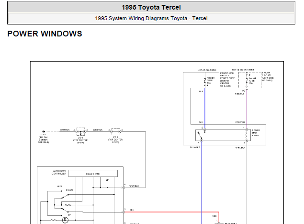304x224 pixels.
Task: Click the blue wire leaving the power fuse
Action: point(205,107)
